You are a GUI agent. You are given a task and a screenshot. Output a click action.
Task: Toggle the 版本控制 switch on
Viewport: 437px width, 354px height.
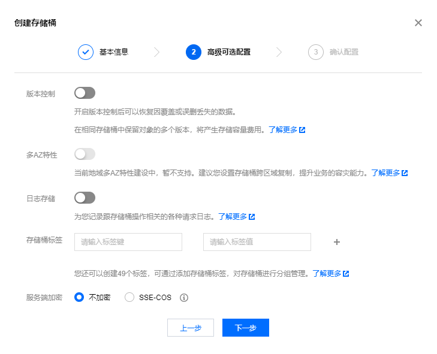85,93
